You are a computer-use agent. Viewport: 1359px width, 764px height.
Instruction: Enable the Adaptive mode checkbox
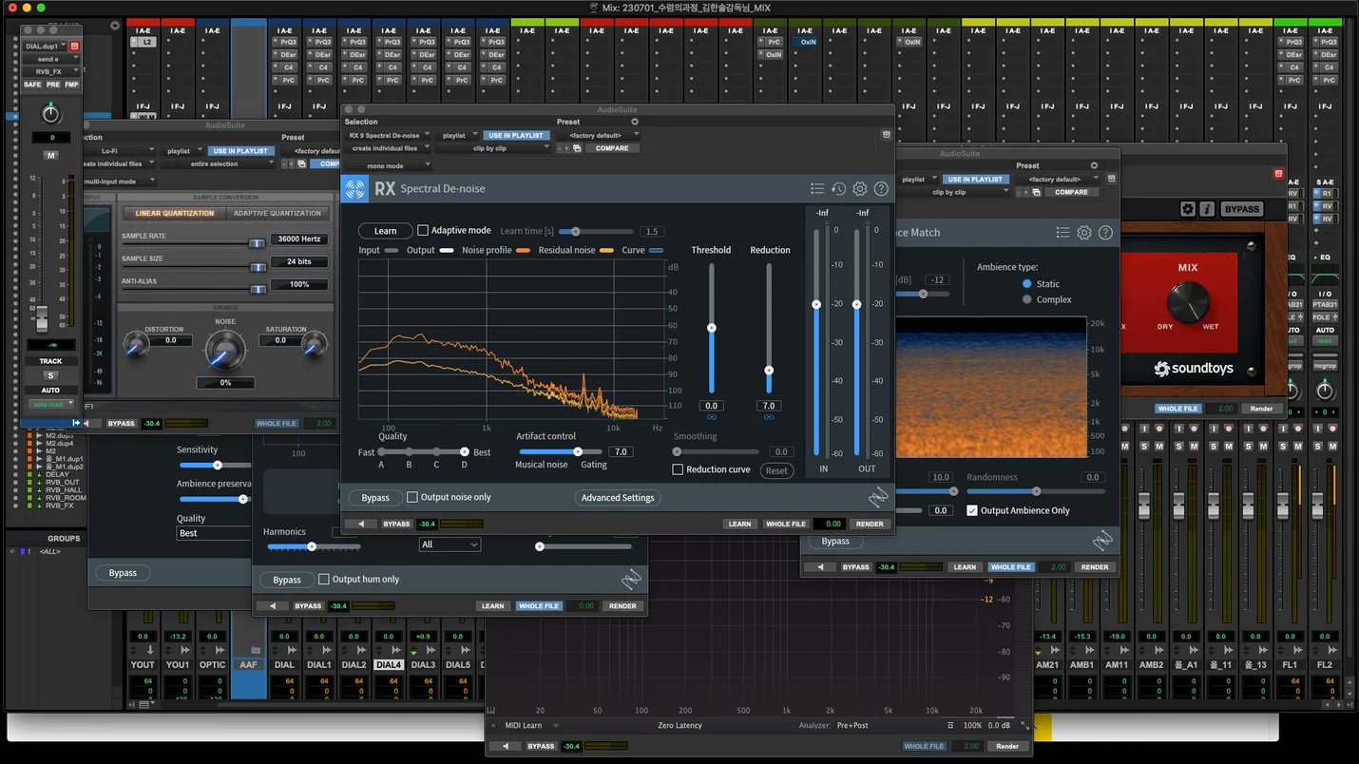[423, 230]
